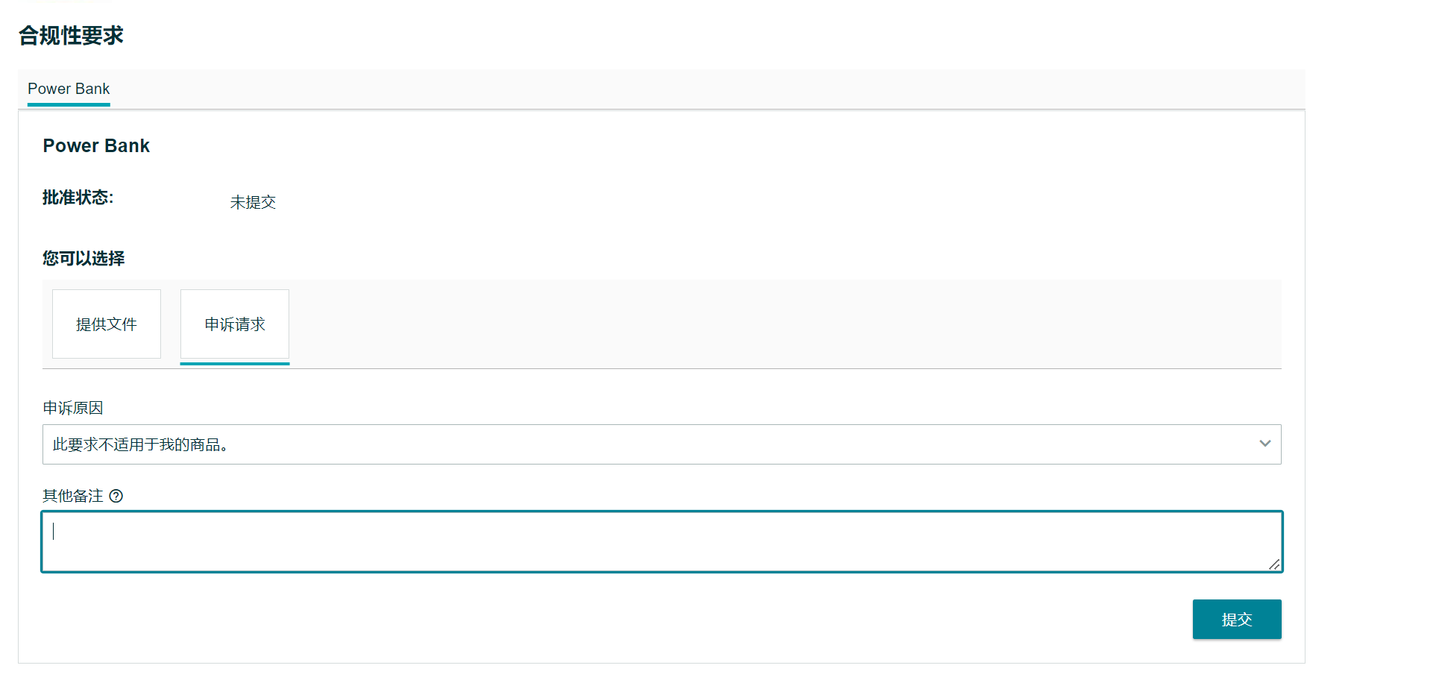1430x680 pixels.
Task: Click the help icon beside 其他备注
Action: [116, 496]
